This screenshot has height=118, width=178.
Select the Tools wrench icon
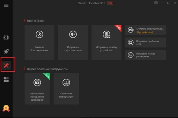pos(6,65)
